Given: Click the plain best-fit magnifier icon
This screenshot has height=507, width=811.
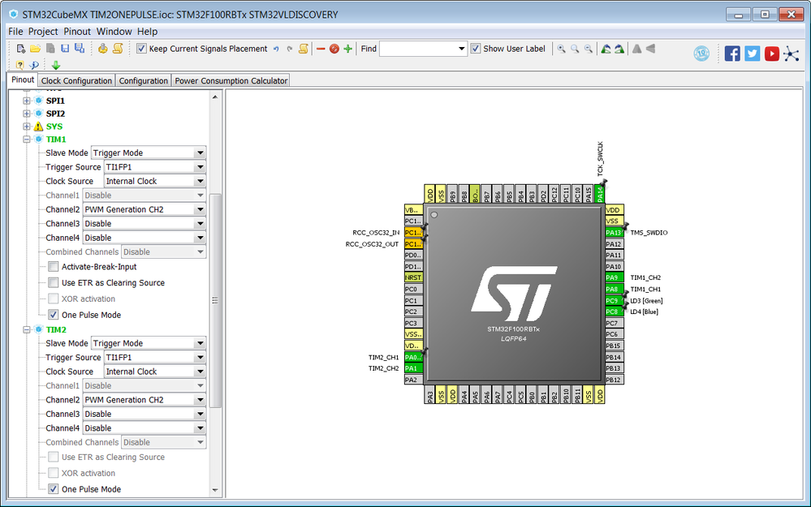Looking at the screenshot, I should point(575,49).
